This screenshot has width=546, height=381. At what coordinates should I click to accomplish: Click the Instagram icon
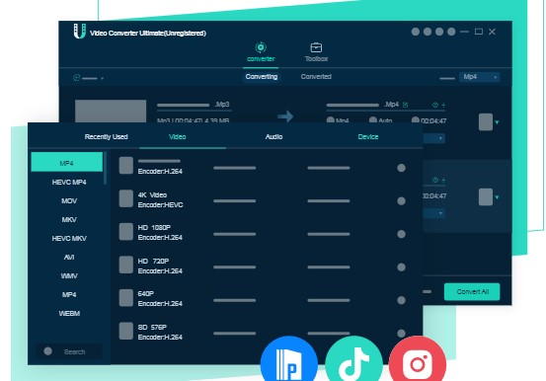pyautogui.click(x=418, y=358)
